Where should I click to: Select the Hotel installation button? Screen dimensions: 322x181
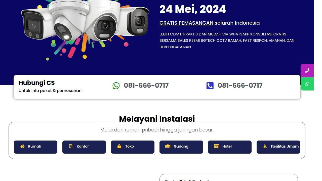(230, 147)
